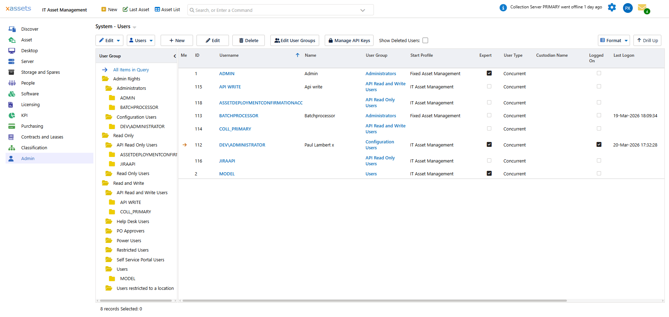Enable Show Deleted Users
Viewport: 669px width, 317px height.
coord(425,40)
